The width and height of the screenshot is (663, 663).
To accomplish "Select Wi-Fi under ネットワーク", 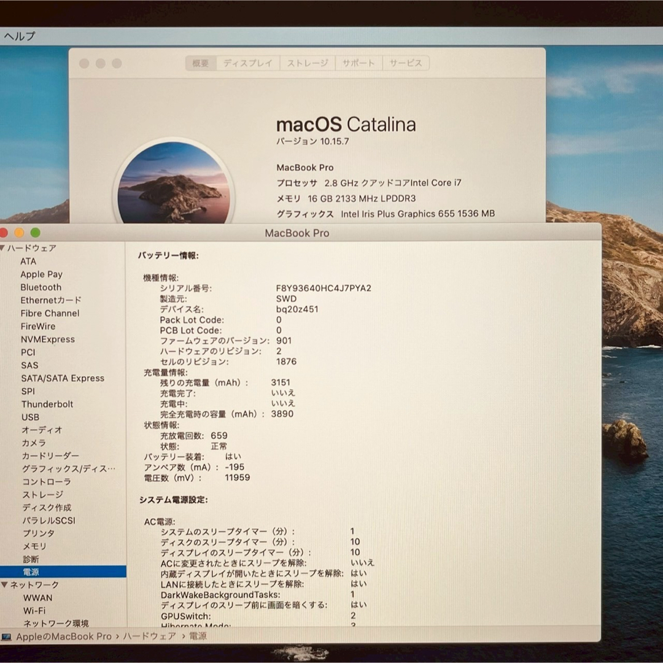I will pyautogui.click(x=34, y=611).
